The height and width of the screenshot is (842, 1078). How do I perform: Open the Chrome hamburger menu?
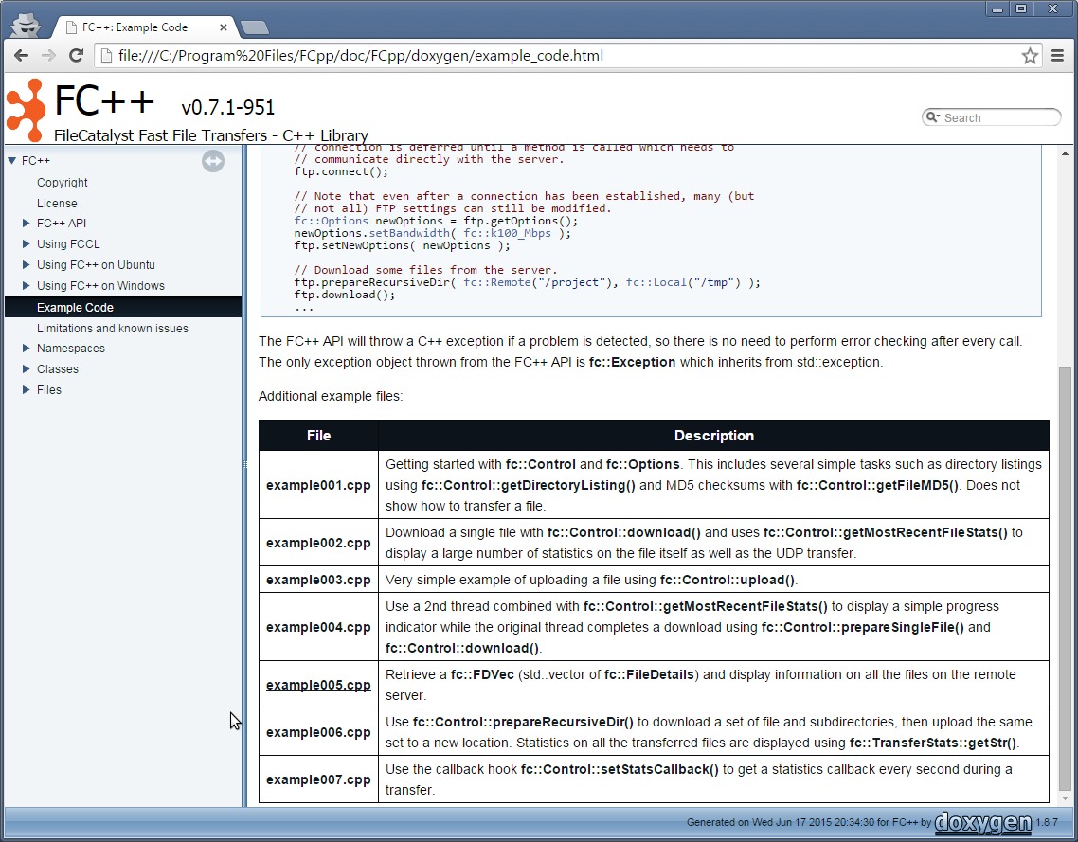click(x=1058, y=56)
